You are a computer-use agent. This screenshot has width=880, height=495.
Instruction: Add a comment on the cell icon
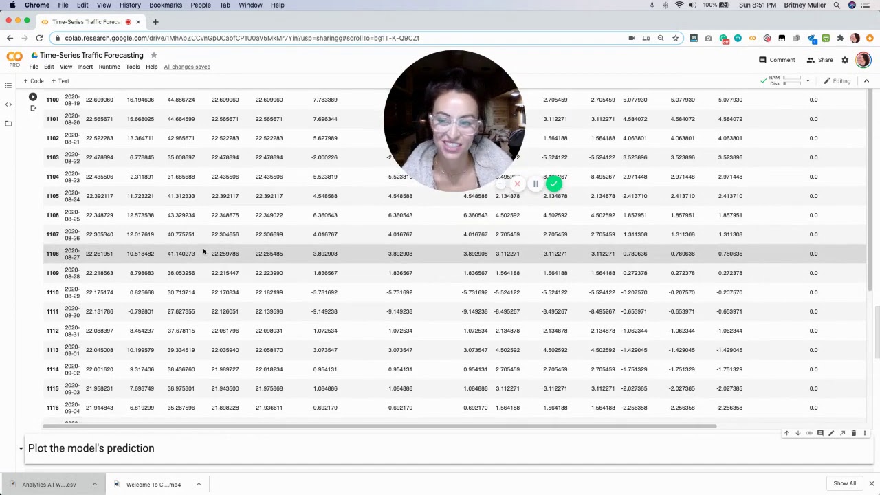[820, 433]
